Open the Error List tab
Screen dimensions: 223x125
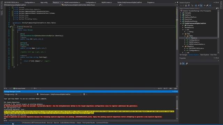pos(49,123)
